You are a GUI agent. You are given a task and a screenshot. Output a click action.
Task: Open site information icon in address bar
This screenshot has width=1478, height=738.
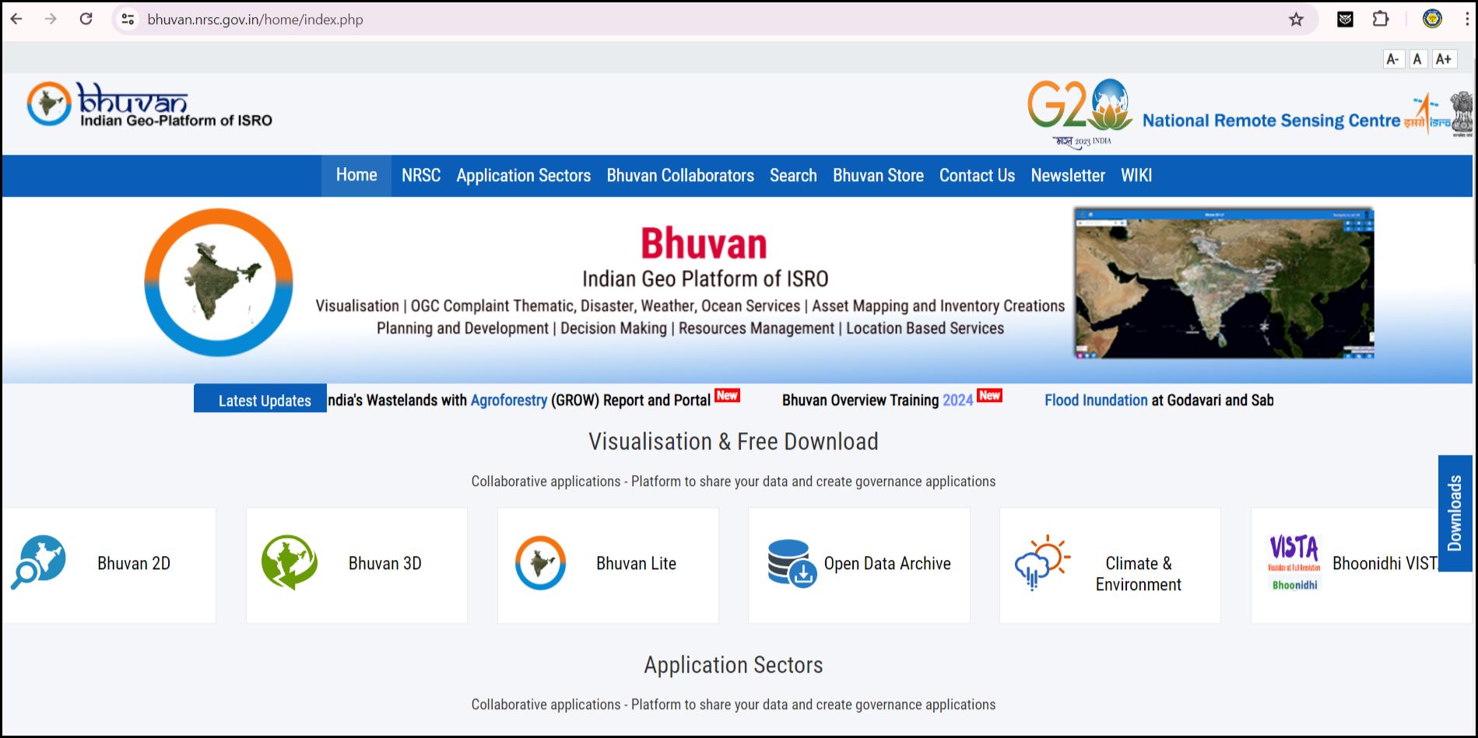click(128, 19)
